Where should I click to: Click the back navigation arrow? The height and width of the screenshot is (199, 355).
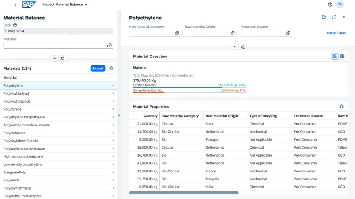click(x=15, y=5)
